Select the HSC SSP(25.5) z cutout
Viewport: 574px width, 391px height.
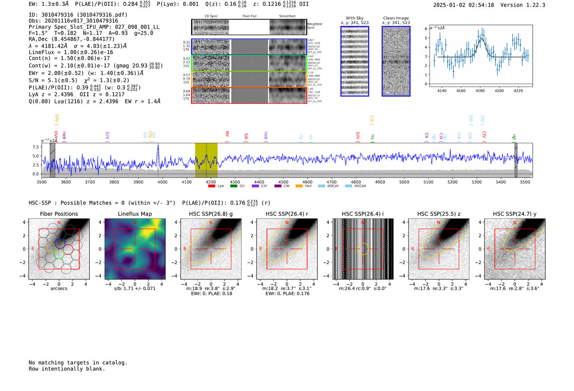pyautogui.click(x=439, y=249)
